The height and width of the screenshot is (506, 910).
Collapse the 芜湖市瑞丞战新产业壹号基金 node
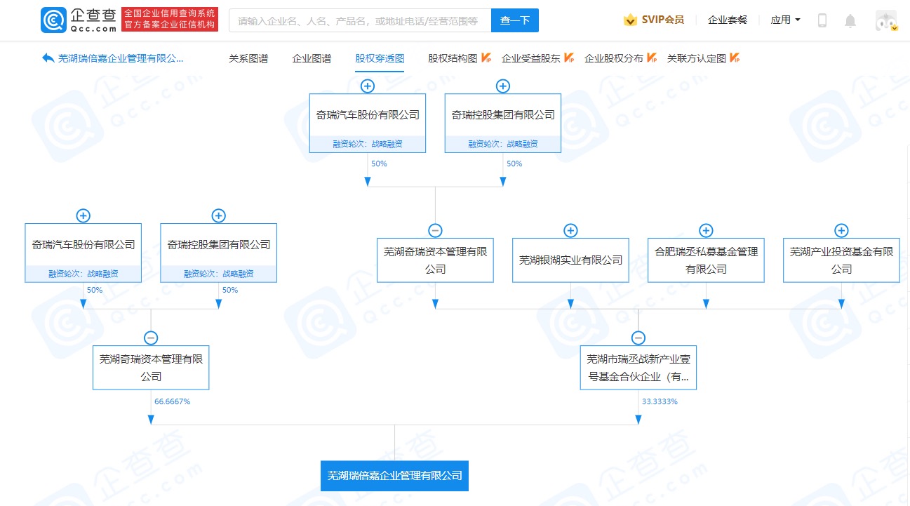point(638,338)
